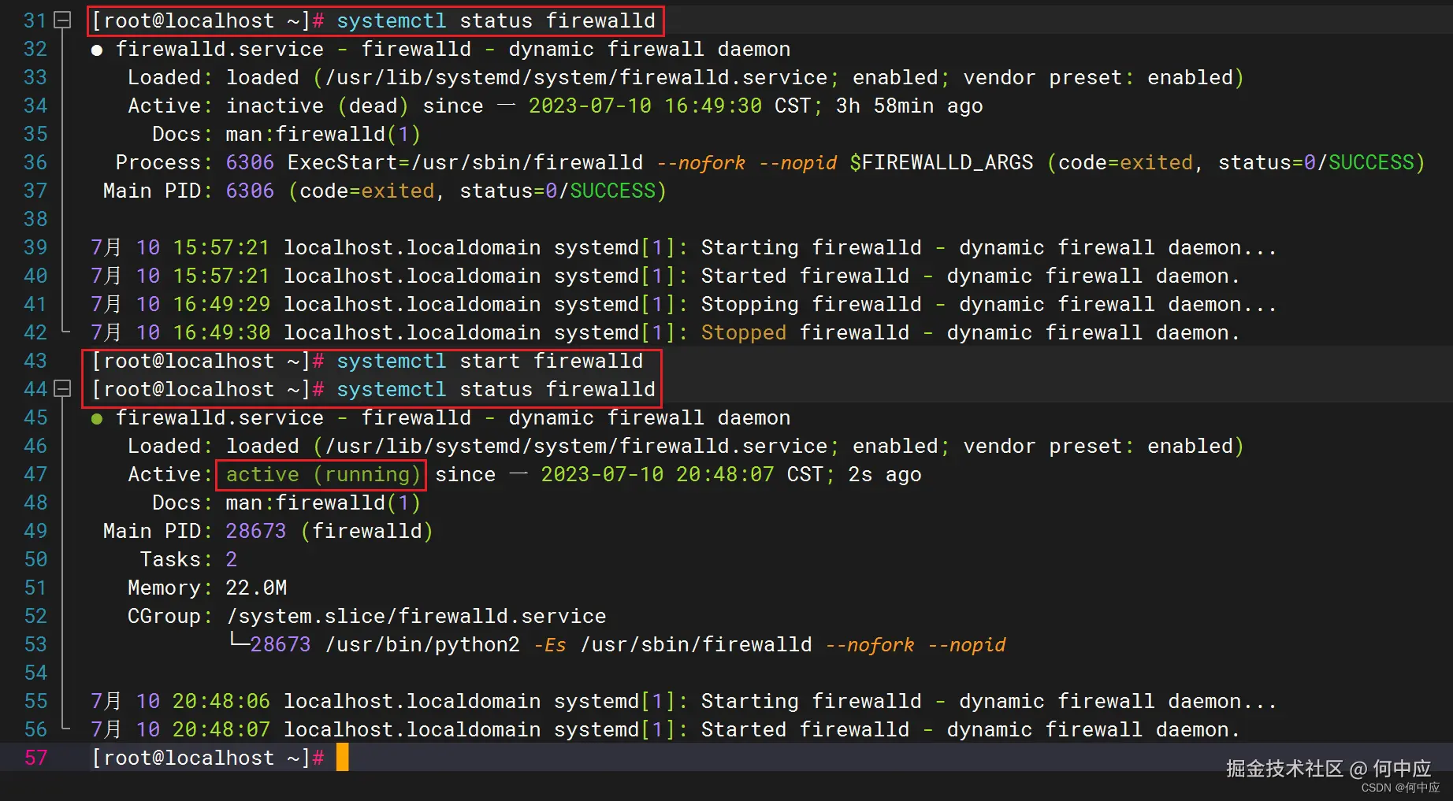This screenshot has height=801, width=1453.
Task: Click the "CSDN @何中应" watermark
Action: coord(1399,788)
